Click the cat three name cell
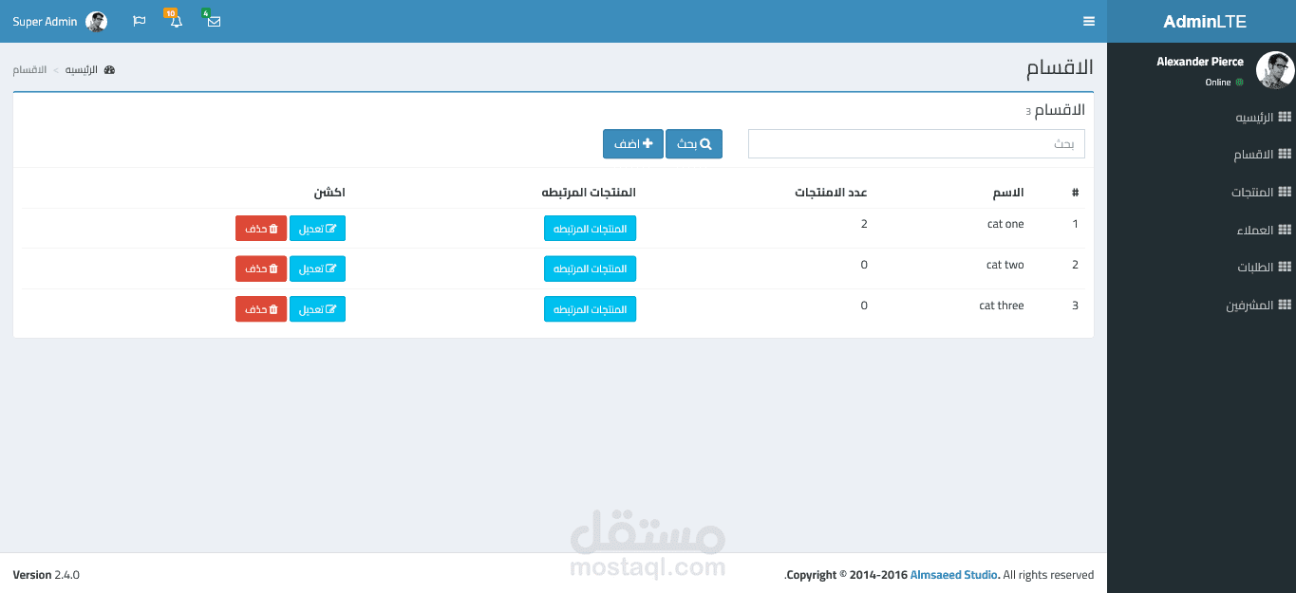The image size is (1296, 593). pos(1002,306)
